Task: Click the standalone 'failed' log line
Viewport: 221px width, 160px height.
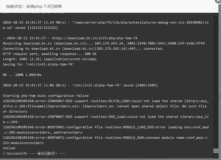Action: 9,148
